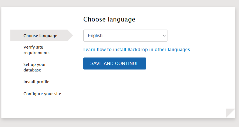239x127 pixels.
Task: Click the Choose language page heading
Action: tap(109, 19)
